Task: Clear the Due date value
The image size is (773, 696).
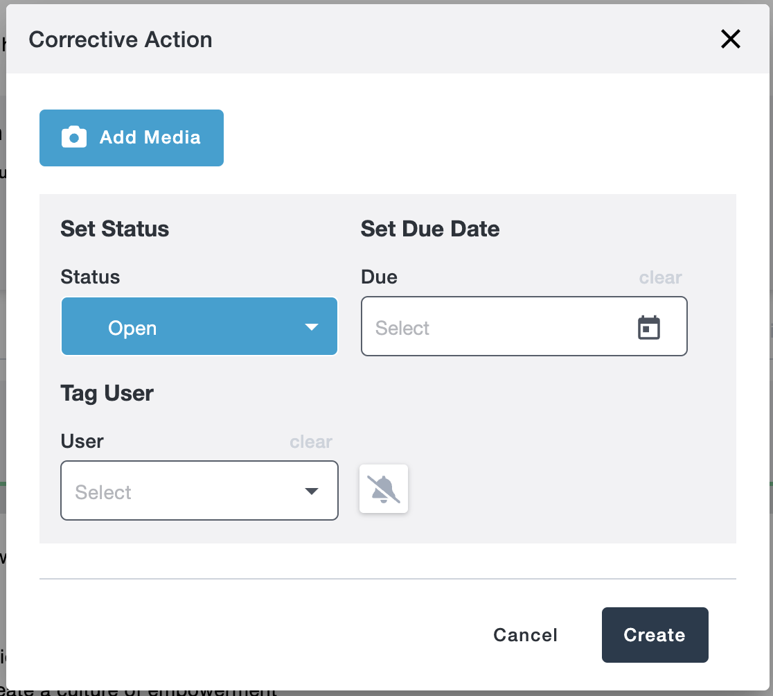Action: (660, 278)
